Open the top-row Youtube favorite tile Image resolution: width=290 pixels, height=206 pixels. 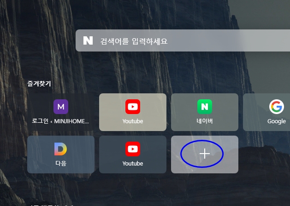pos(133,112)
